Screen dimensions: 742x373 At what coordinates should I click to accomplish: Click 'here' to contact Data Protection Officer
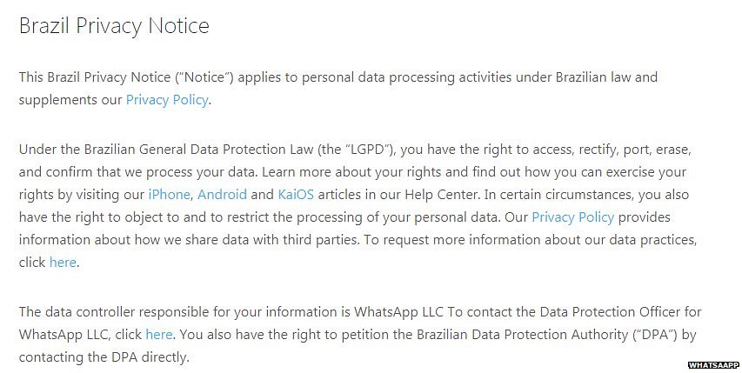point(159,335)
